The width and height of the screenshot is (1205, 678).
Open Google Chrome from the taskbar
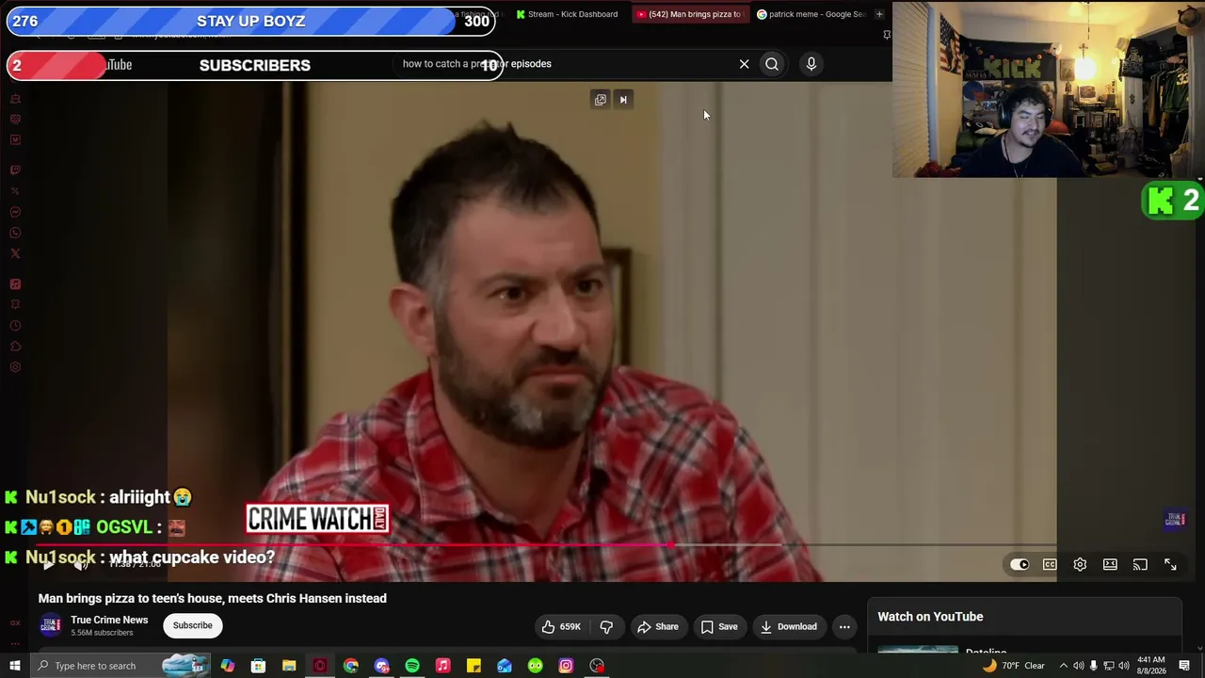351,666
